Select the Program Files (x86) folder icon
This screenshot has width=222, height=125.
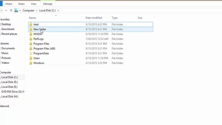tap(31, 49)
